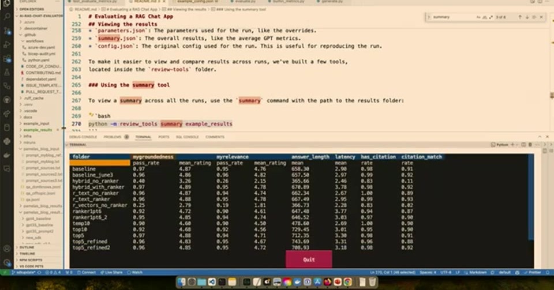Expand the example_input folder
Screen dimensions: 554x290
(x=36, y=123)
